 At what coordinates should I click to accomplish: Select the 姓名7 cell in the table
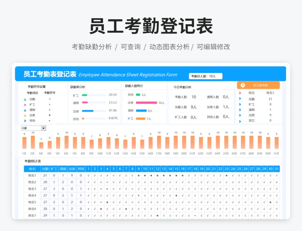[x=32, y=216]
